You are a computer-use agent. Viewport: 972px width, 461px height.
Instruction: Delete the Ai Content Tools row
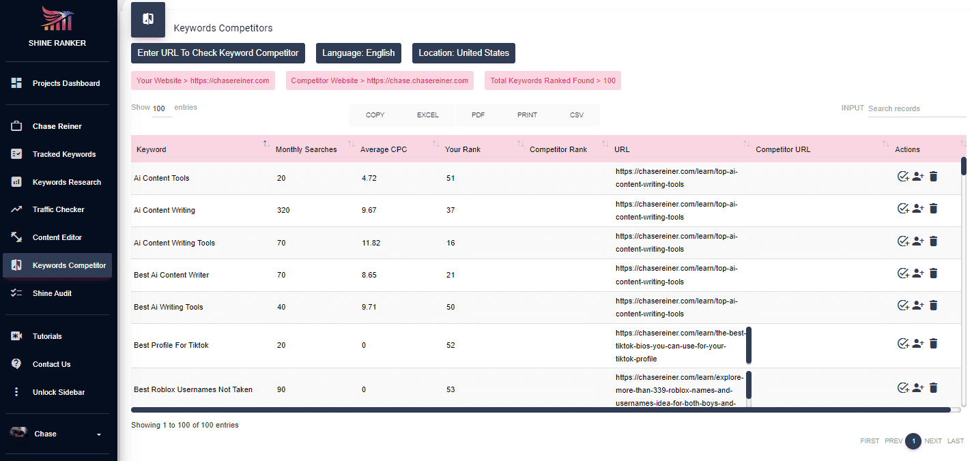[934, 177]
